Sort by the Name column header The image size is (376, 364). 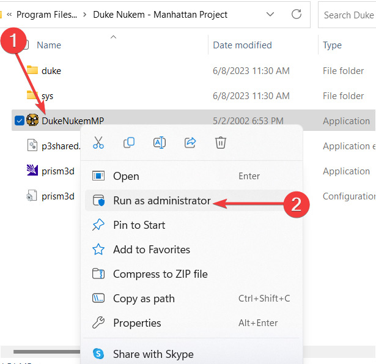click(49, 45)
